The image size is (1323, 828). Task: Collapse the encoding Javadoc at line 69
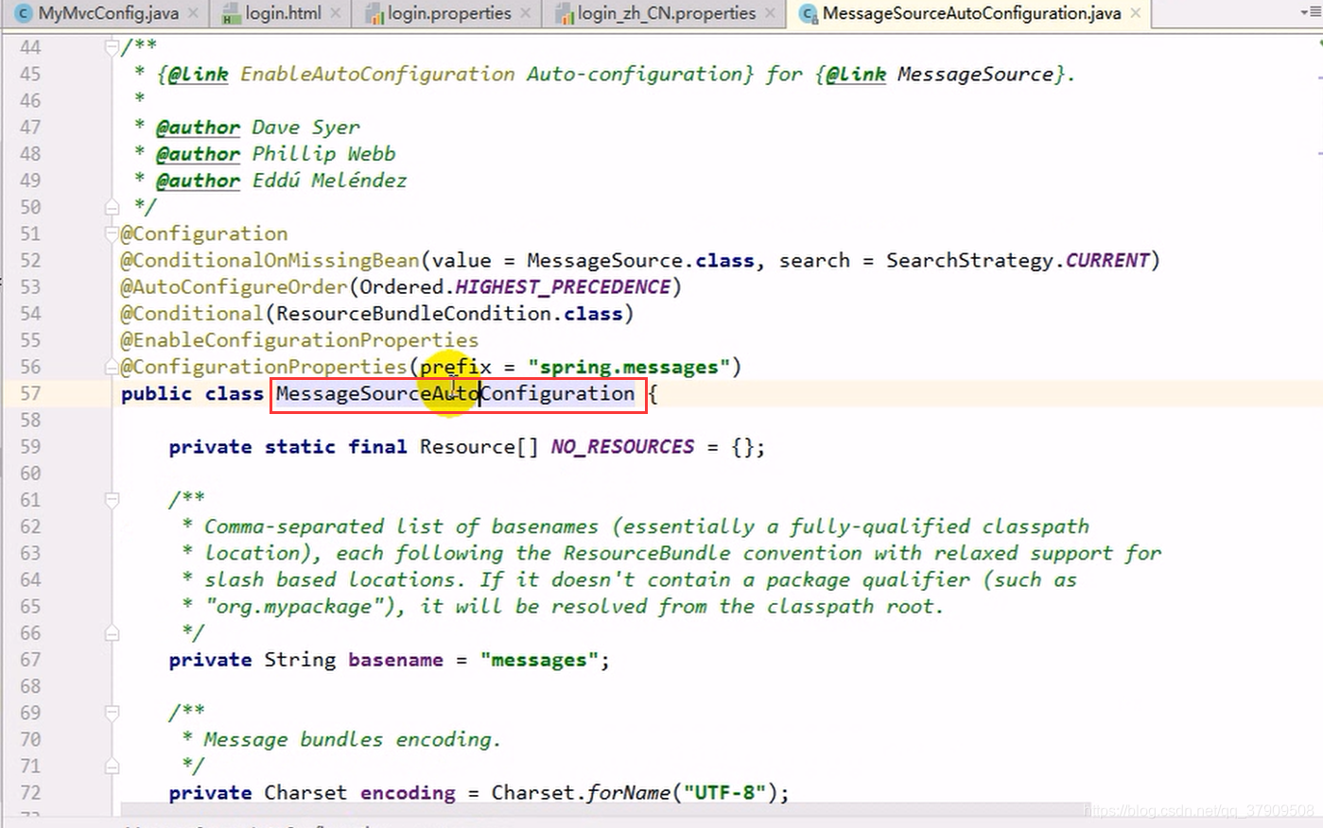tap(112, 713)
